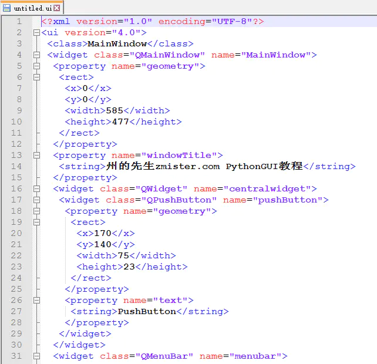Collapse pushButton geometry fold at line 18
This screenshot has width=377, height=364.
[36, 211]
